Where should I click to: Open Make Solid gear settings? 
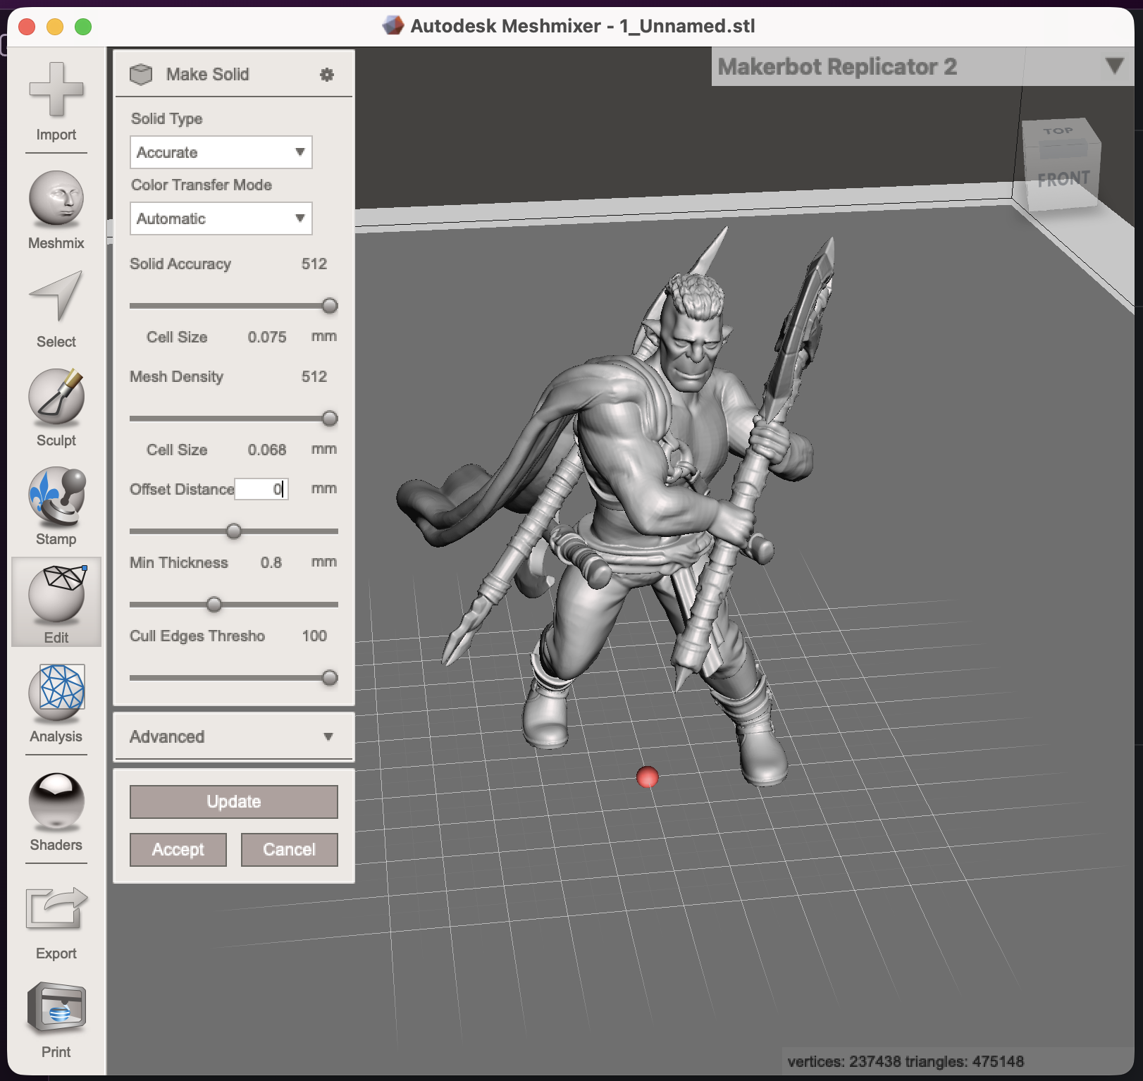coord(327,75)
